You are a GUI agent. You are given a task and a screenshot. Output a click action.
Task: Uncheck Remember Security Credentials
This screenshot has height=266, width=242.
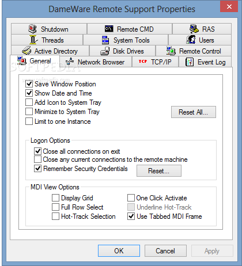(x=37, y=169)
